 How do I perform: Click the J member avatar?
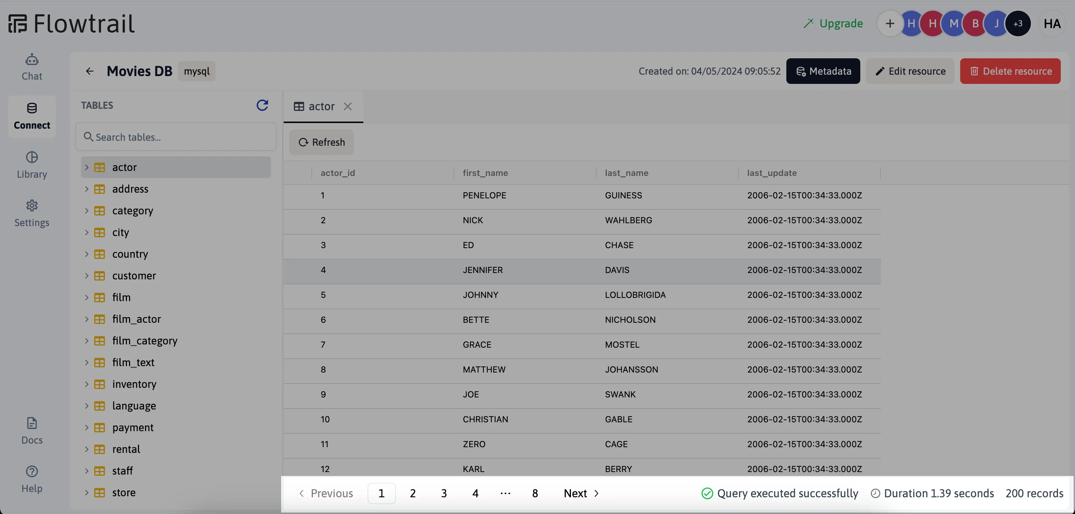[996, 23]
